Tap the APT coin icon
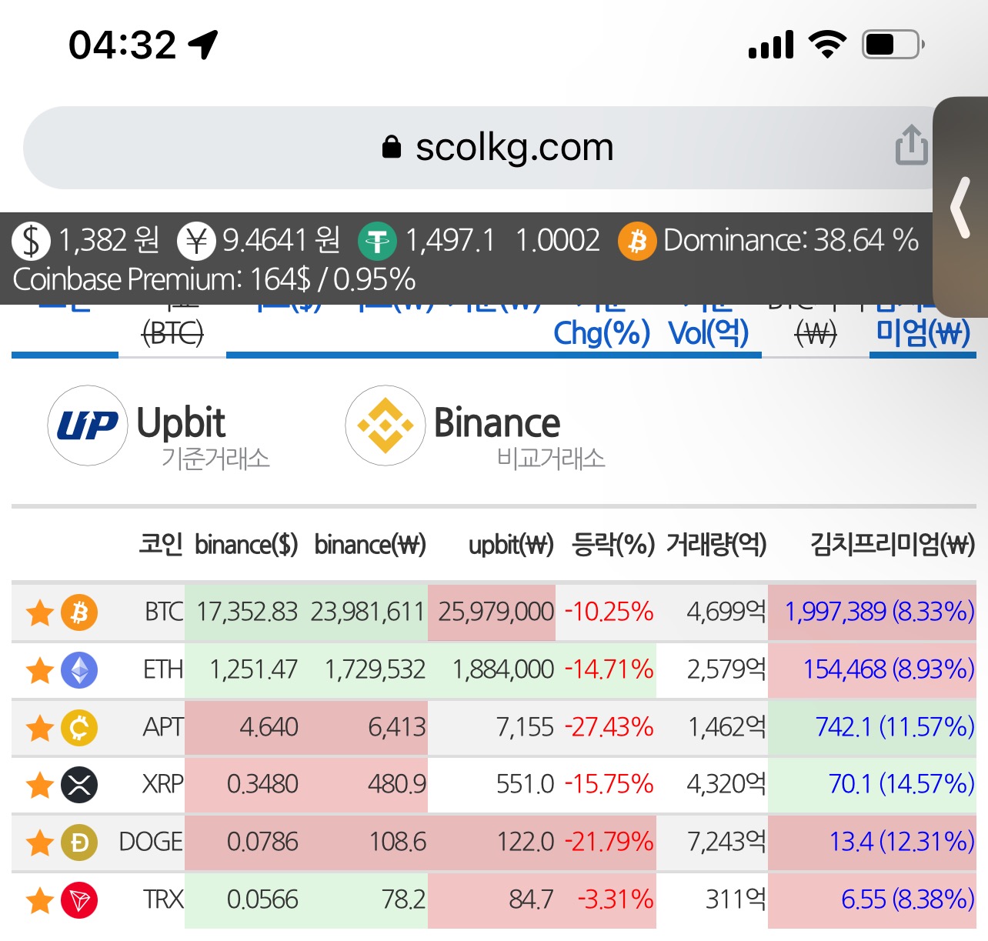This screenshot has width=988, height=941. pyautogui.click(x=79, y=727)
